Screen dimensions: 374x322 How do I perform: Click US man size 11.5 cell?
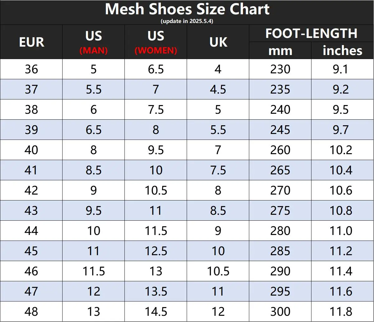point(93,271)
